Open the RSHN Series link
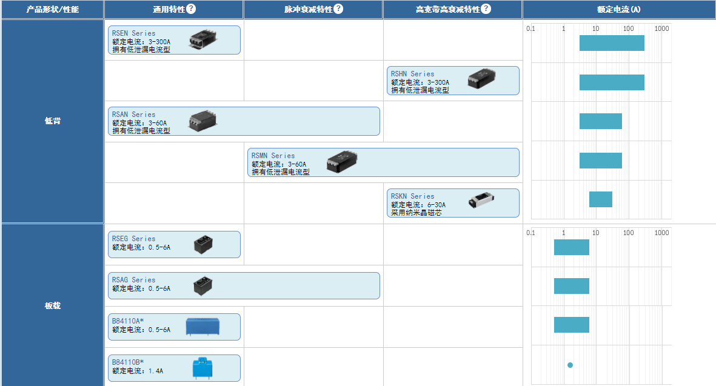 click(412, 74)
